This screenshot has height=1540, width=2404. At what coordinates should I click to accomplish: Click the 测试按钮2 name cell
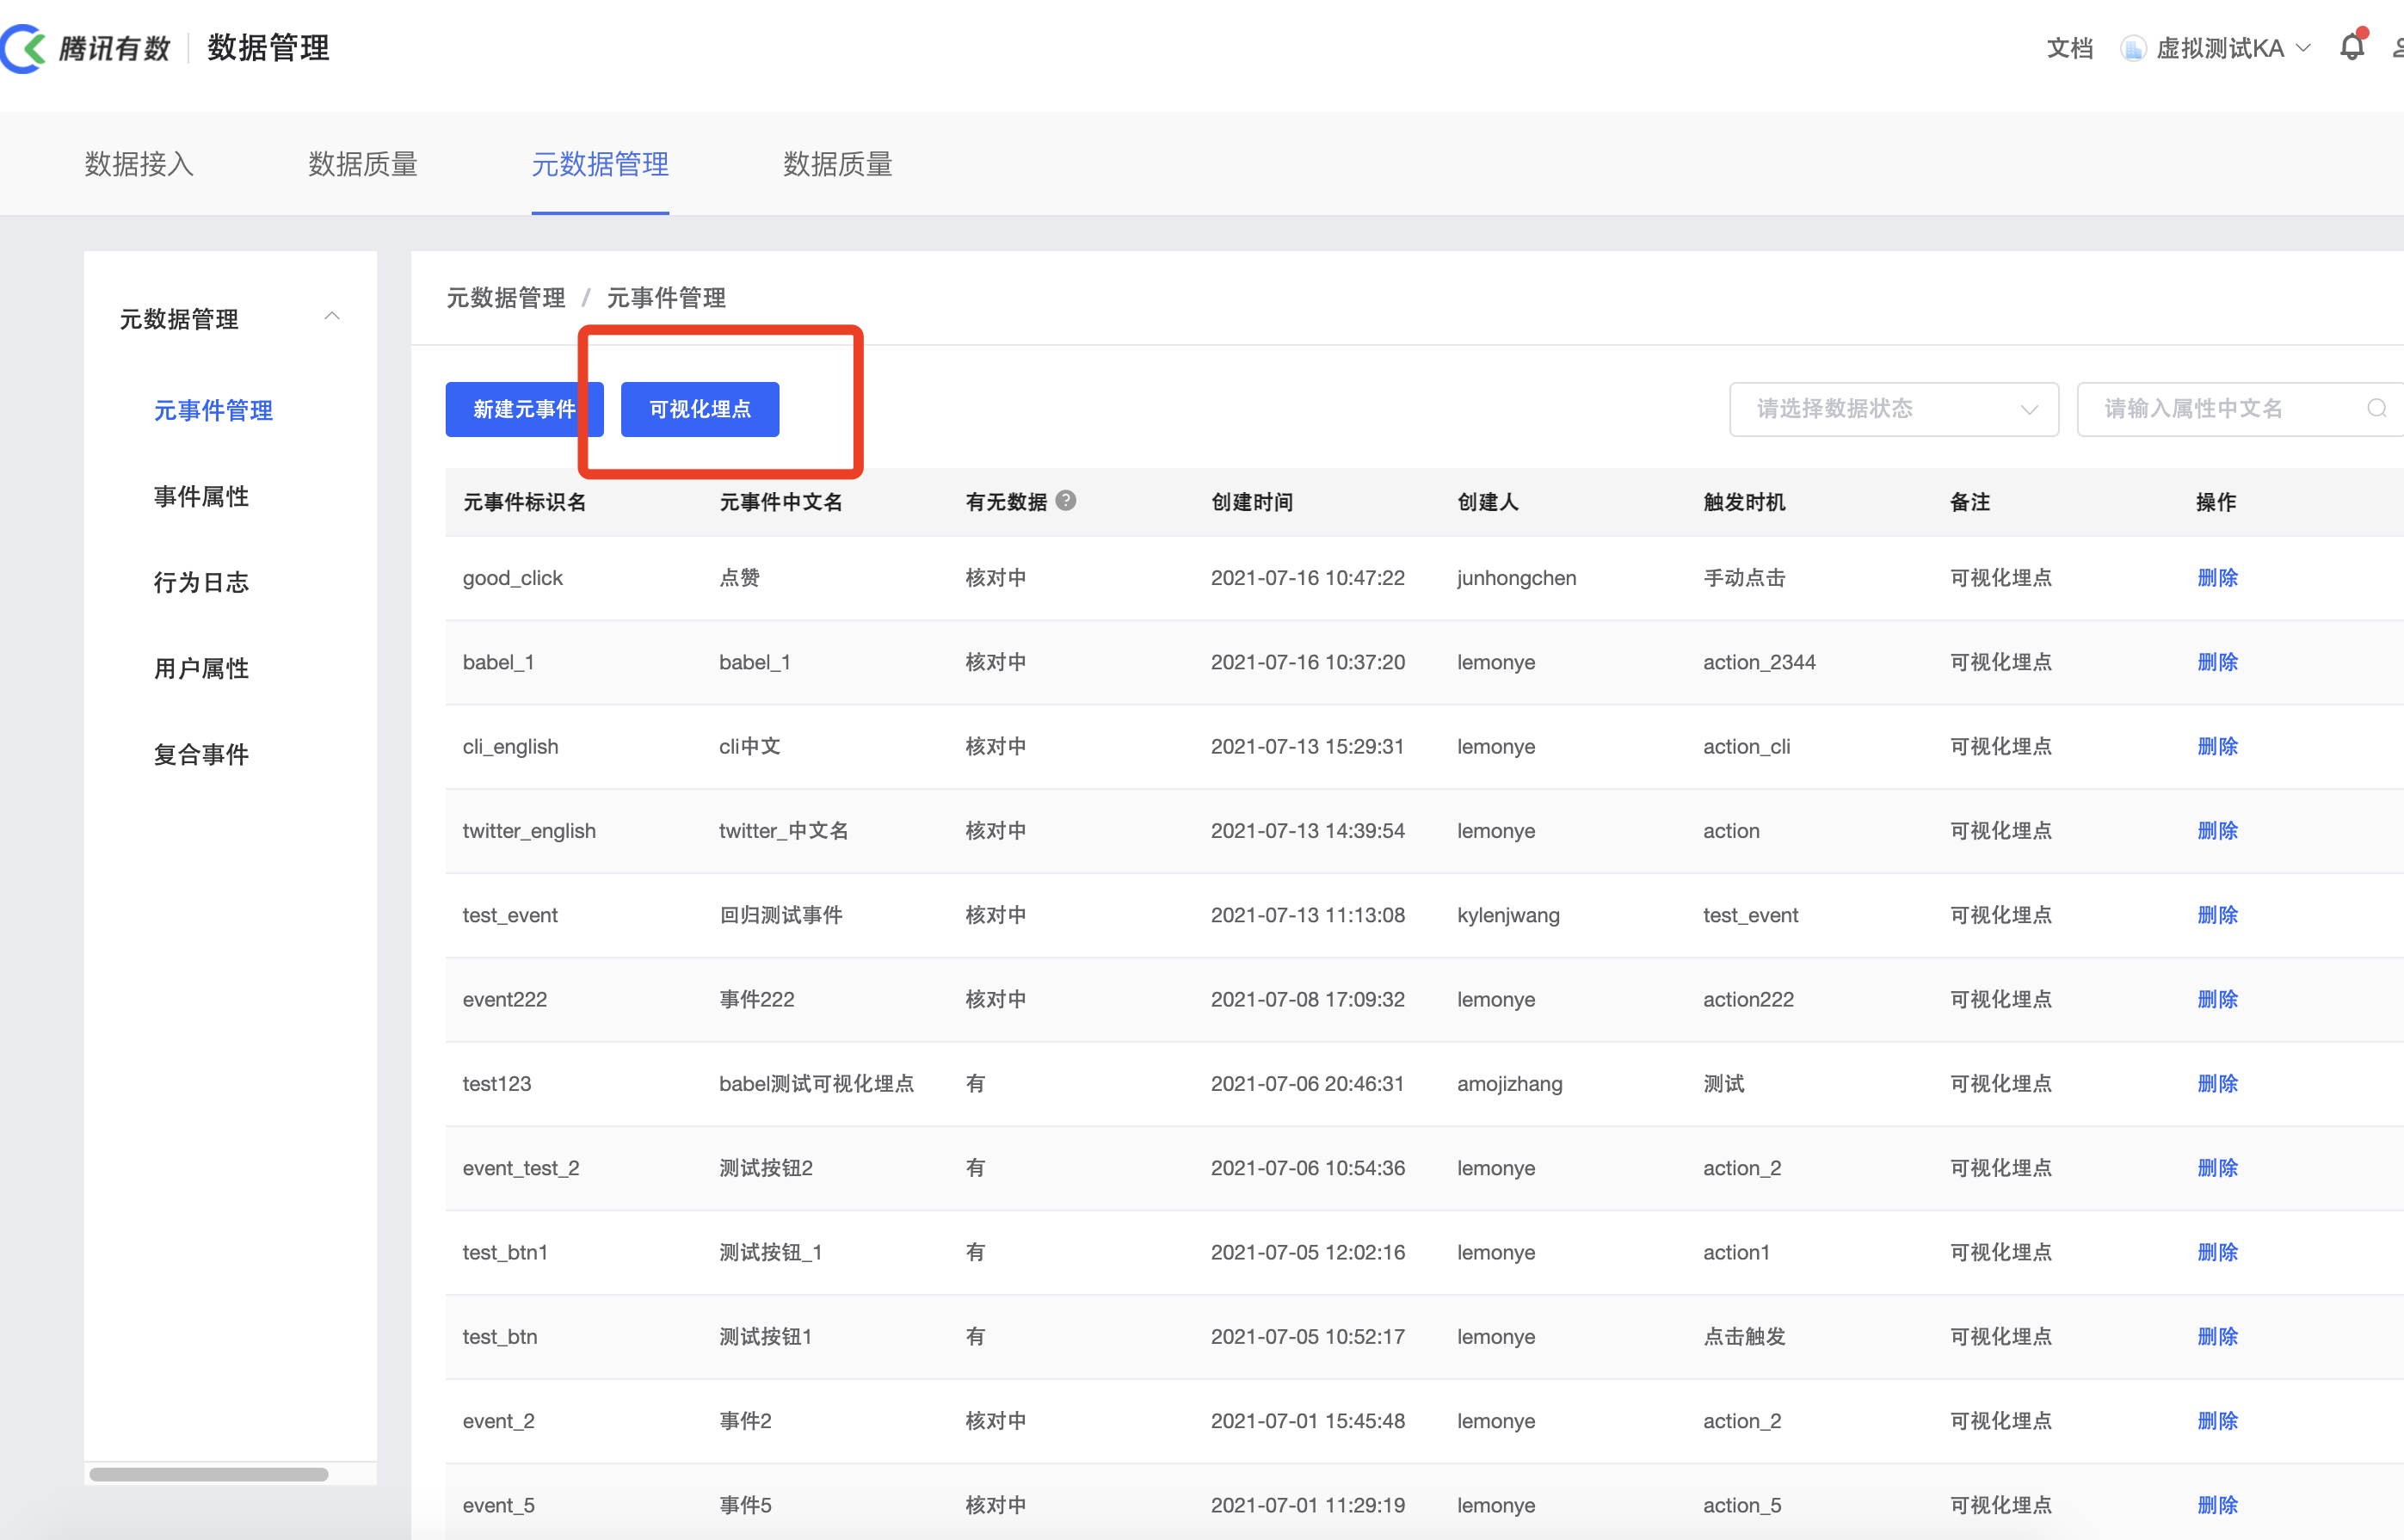click(x=766, y=1168)
